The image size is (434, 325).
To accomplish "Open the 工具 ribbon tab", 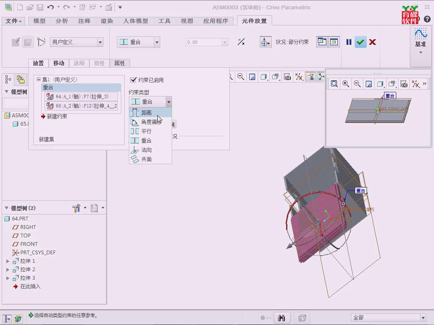I will click(x=164, y=21).
